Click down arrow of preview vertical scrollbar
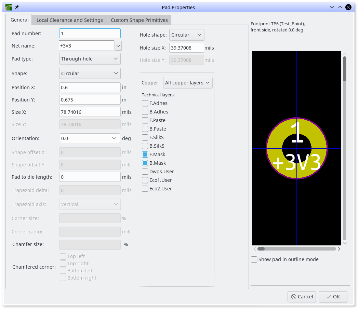This screenshot has width=359, height=310. pyautogui.click(x=345, y=243)
